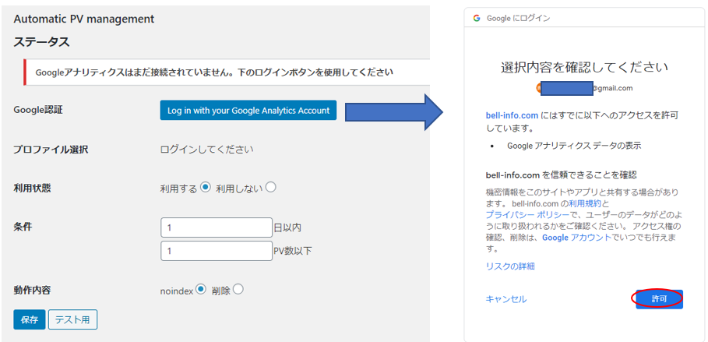This screenshot has height=342, width=708.
Task: Click the account avatar beside the gmail address
Action: click(x=540, y=88)
